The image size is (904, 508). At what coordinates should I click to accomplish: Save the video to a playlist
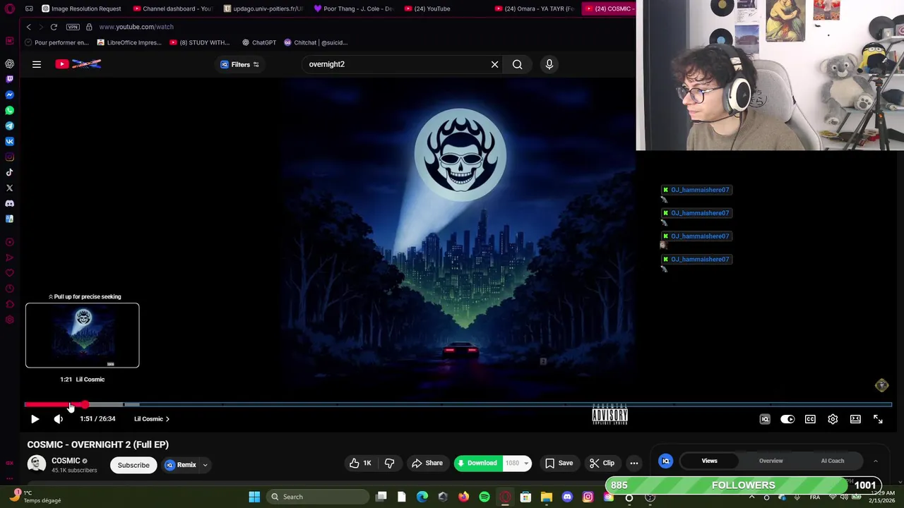click(x=559, y=463)
